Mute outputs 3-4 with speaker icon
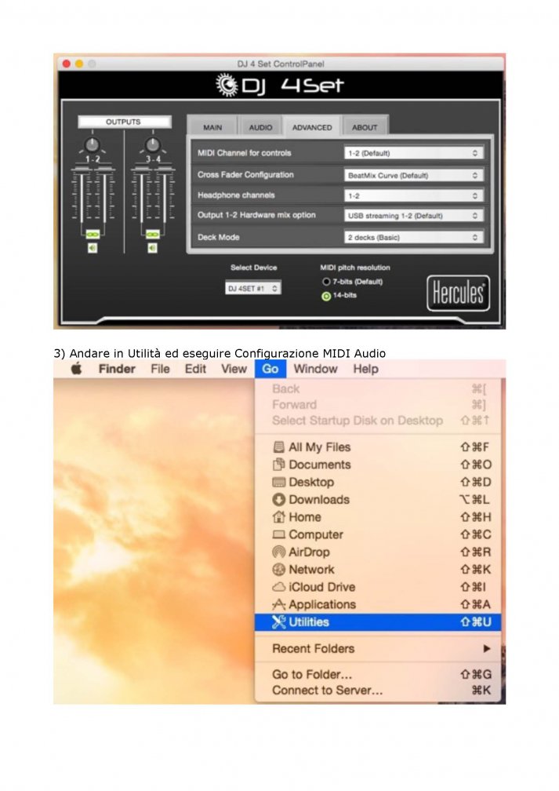The height and width of the screenshot is (791, 559). (x=152, y=248)
